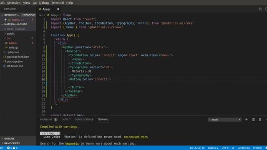267x150 pixels.
Task: Switch to the Debug Console tab
Action: click(84, 120)
